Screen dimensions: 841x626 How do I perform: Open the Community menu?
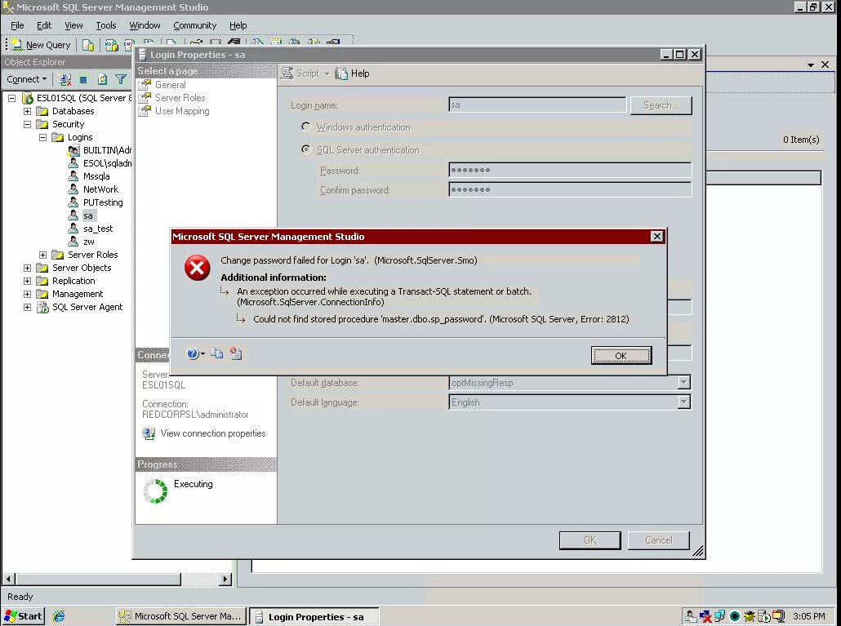click(194, 25)
